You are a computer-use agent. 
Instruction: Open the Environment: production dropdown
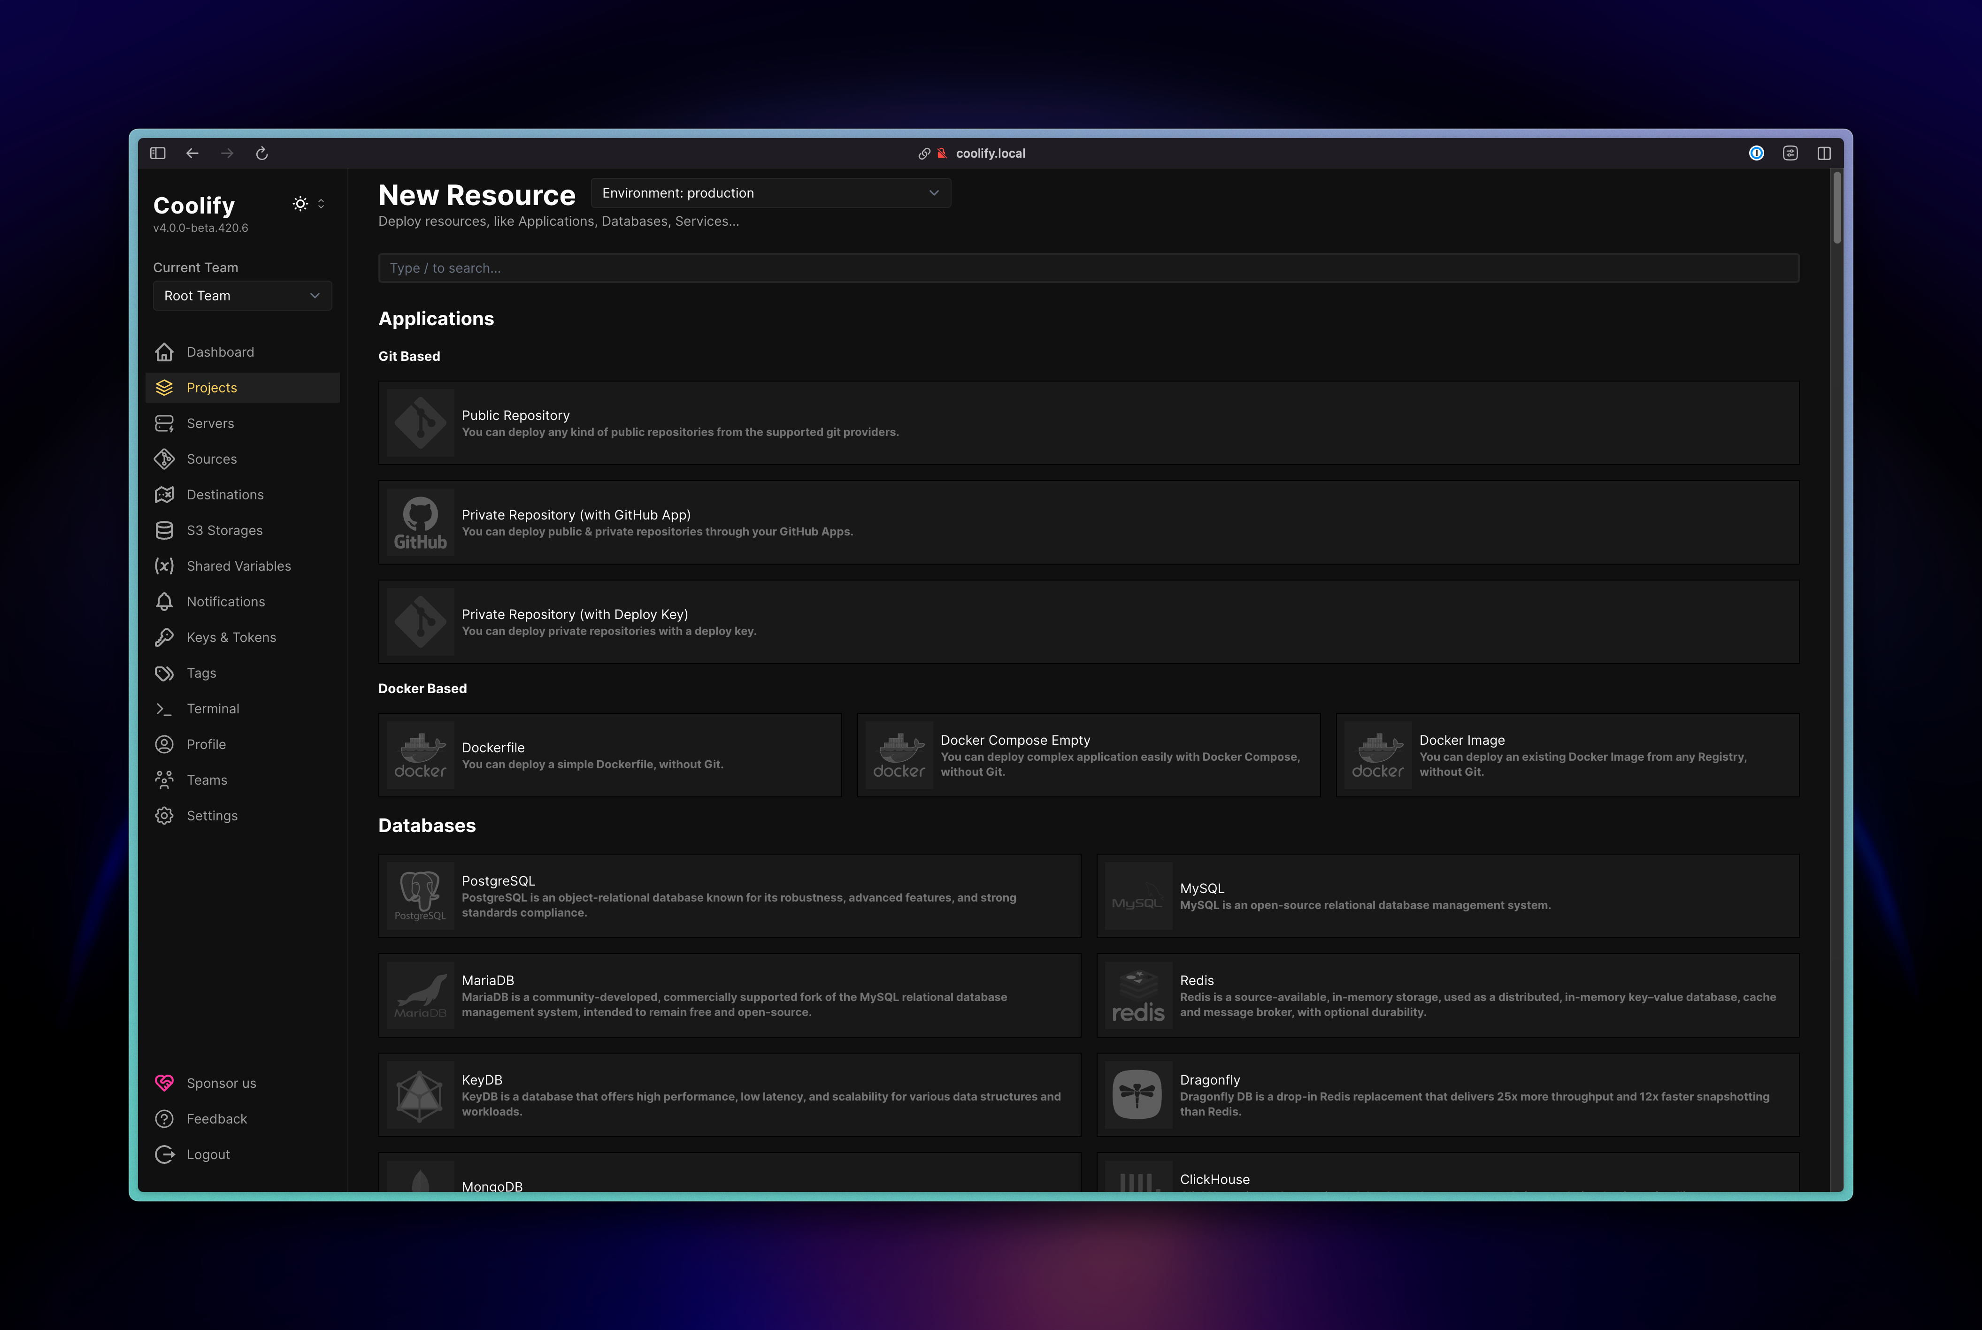pyautogui.click(x=769, y=192)
